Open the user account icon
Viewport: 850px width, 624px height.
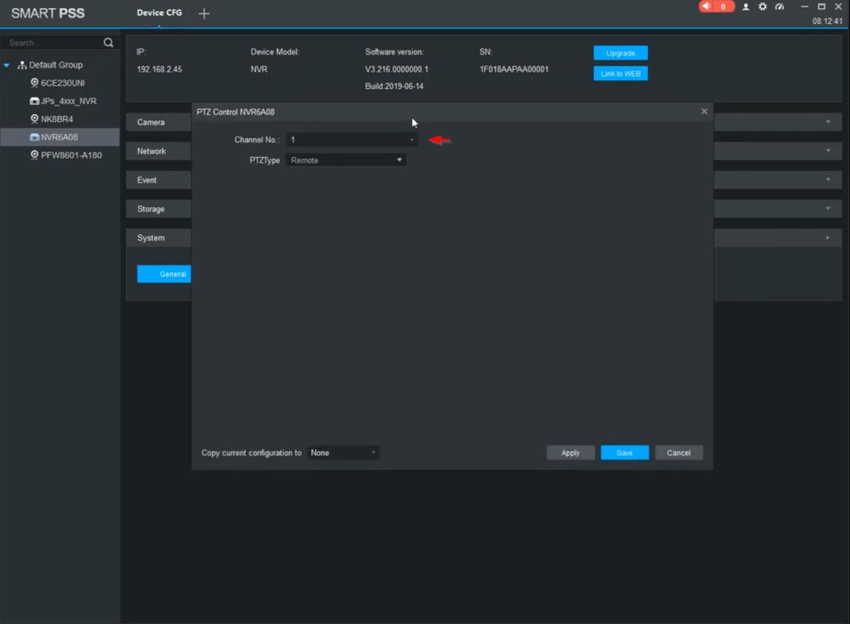click(x=746, y=7)
